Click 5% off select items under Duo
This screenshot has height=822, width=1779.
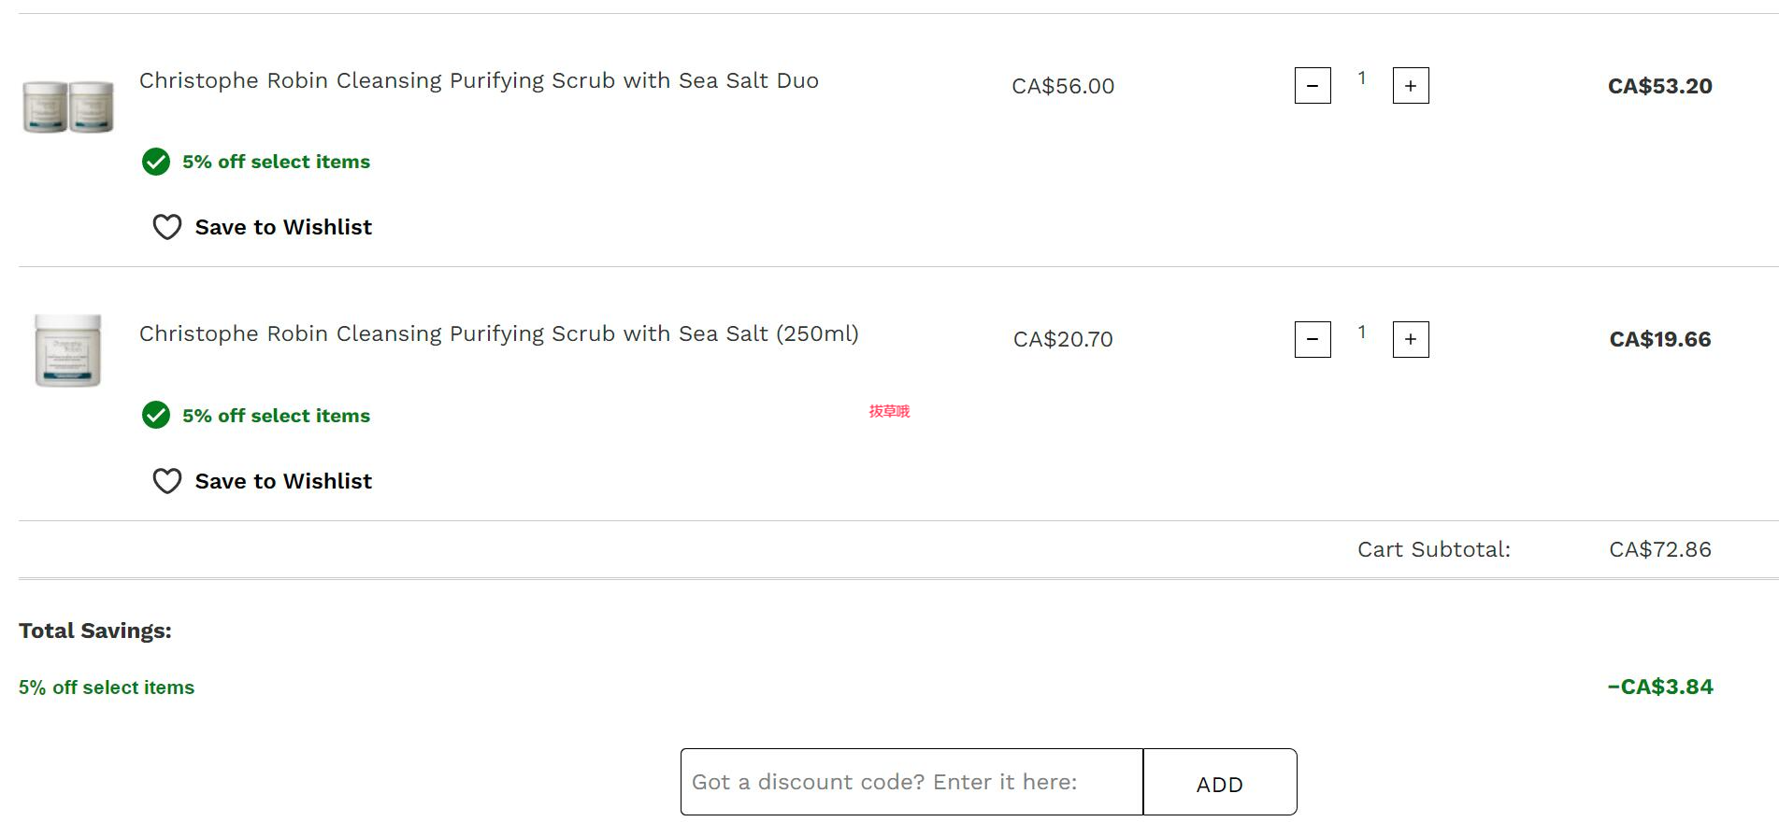276,162
